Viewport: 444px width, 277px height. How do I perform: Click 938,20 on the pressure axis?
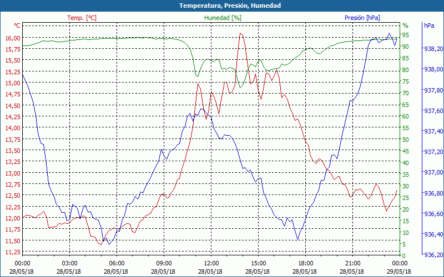click(x=433, y=49)
